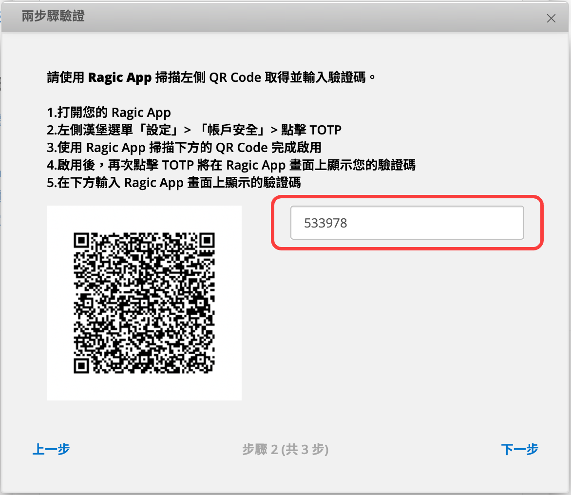
Task: Click the QR code's top-right finder square
Action: pos(207,240)
